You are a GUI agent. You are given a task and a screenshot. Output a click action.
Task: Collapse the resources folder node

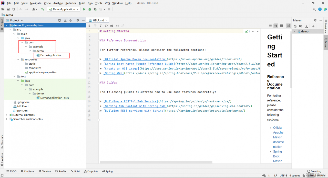click(x=18, y=60)
